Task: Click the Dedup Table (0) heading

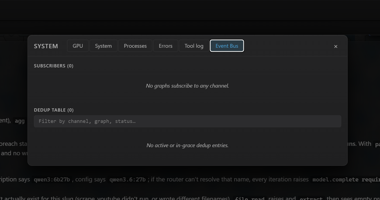Action: click(x=54, y=110)
